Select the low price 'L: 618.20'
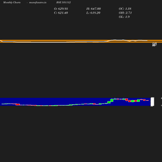Image resolution: width=162 pixels, height=162 pixels. (x=93, y=13)
